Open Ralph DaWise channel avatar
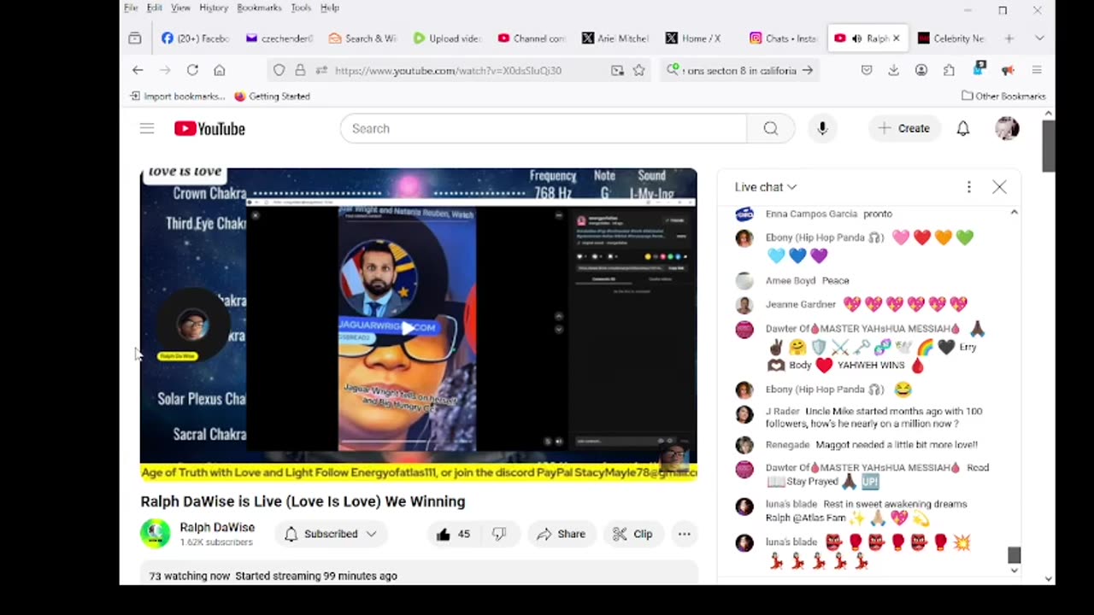Screen dimensions: 1094x615 (156, 533)
